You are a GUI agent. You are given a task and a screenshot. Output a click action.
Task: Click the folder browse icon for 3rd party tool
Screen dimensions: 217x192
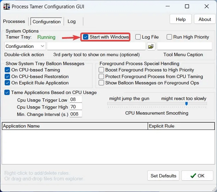click(x=151, y=47)
